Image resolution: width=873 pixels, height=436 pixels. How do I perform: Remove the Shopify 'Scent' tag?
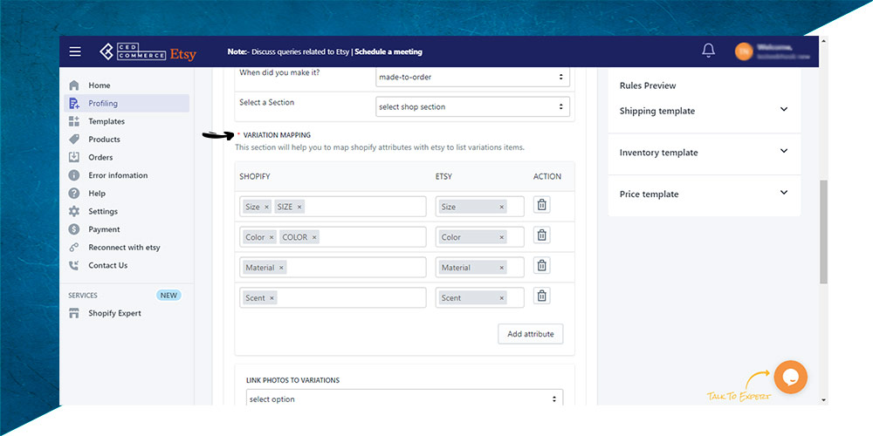coord(272,298)
